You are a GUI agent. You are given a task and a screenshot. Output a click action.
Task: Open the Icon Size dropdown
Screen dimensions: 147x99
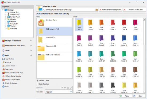59,92
